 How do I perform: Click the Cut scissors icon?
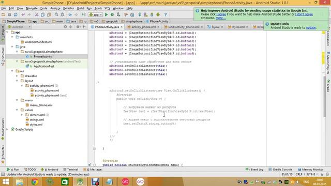[37, 14]
